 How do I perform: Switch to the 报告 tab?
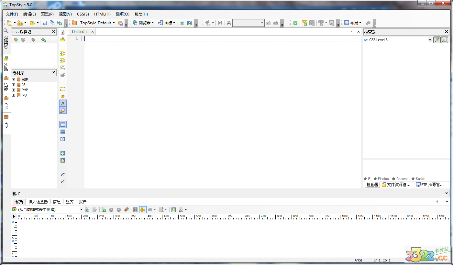(x=83, y=202)
